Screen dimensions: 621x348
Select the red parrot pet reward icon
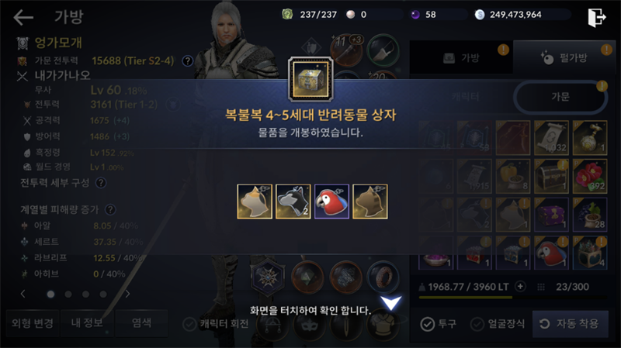(x=331, y=202)
